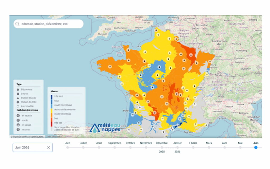Click the 'Niveau' legend heading
The height and width of the screenshot is (169, 270).
pyautogui.click(x=54, y=91)
